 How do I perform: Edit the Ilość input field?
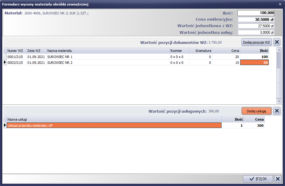[x=256, y=13]
